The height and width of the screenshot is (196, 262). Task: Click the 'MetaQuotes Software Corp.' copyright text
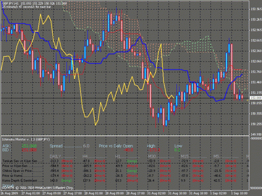[54, 188]
